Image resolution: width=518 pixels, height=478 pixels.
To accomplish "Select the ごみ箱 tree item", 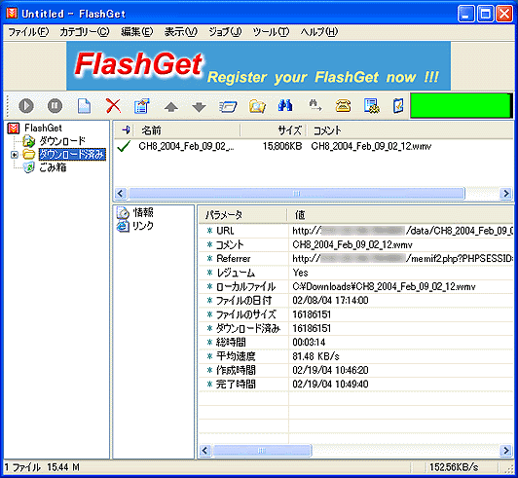I will (53, 167).
